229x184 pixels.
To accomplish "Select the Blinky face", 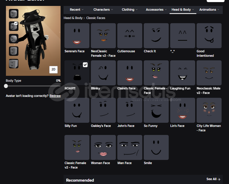I will point(103,73).
